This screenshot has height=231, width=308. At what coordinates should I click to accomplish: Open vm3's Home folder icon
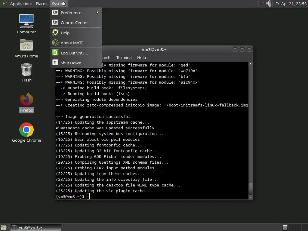[26, 48]
